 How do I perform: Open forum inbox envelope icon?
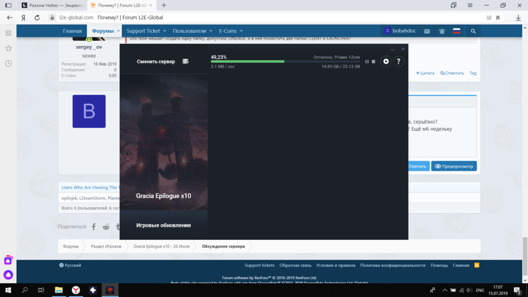427,31
